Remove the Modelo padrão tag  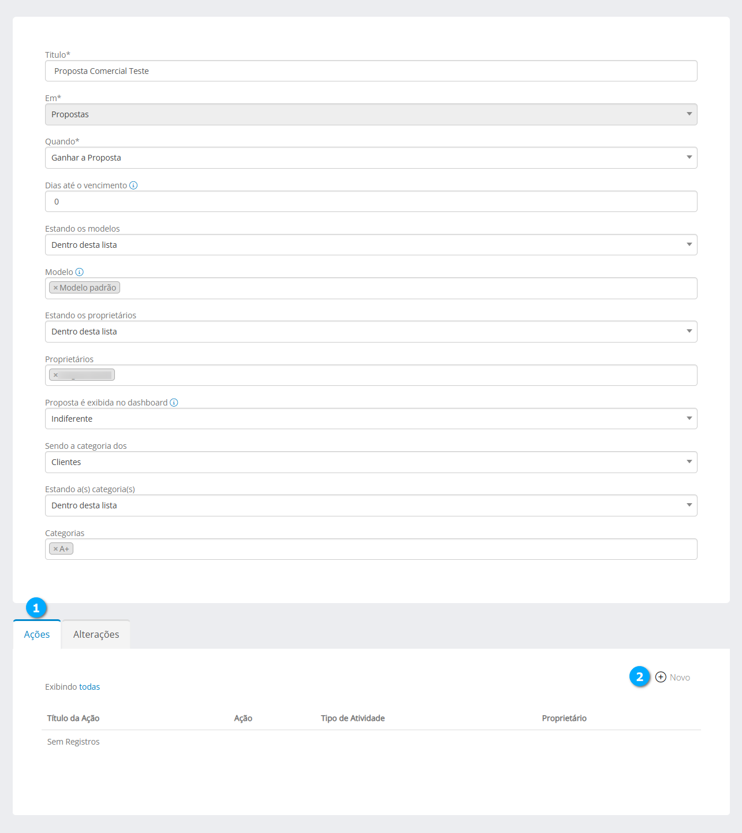pyautogui.click(x=55, y=288)
